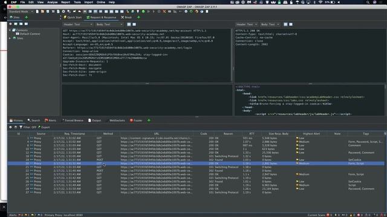
Task: Switch to the Quick Start tab
Action: point(73,17)
